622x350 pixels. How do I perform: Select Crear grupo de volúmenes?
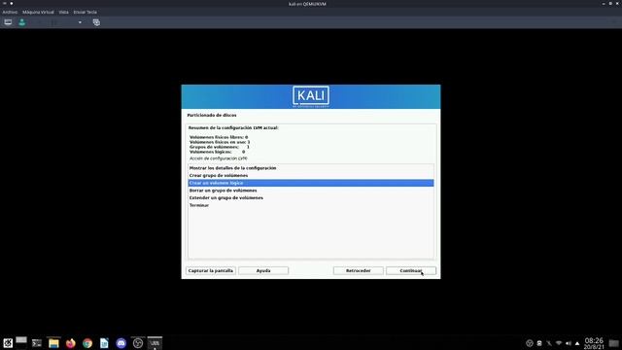[311, 175]
